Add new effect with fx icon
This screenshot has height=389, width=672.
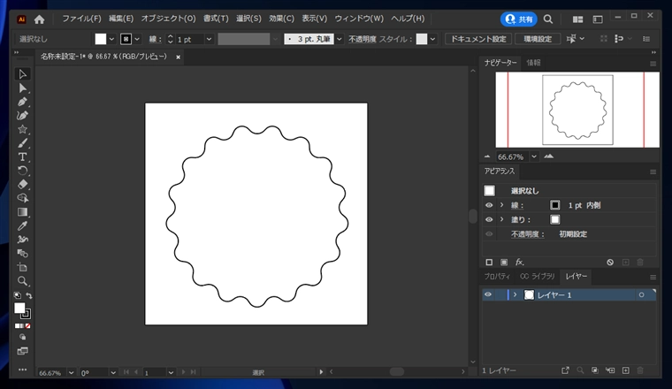tap(520, 262)
